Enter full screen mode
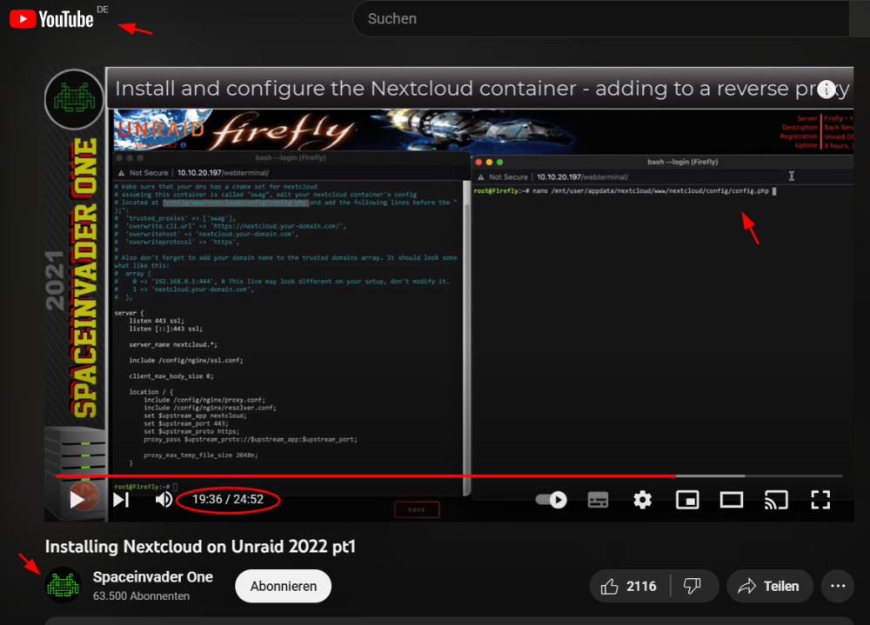Image resolution: width=870 pixels, height=625 pixels. coord(820,500)
